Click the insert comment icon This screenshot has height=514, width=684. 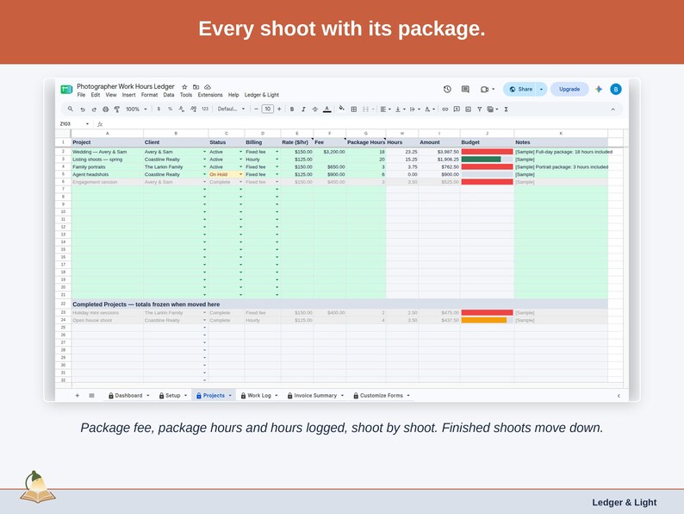click(457, 110)
